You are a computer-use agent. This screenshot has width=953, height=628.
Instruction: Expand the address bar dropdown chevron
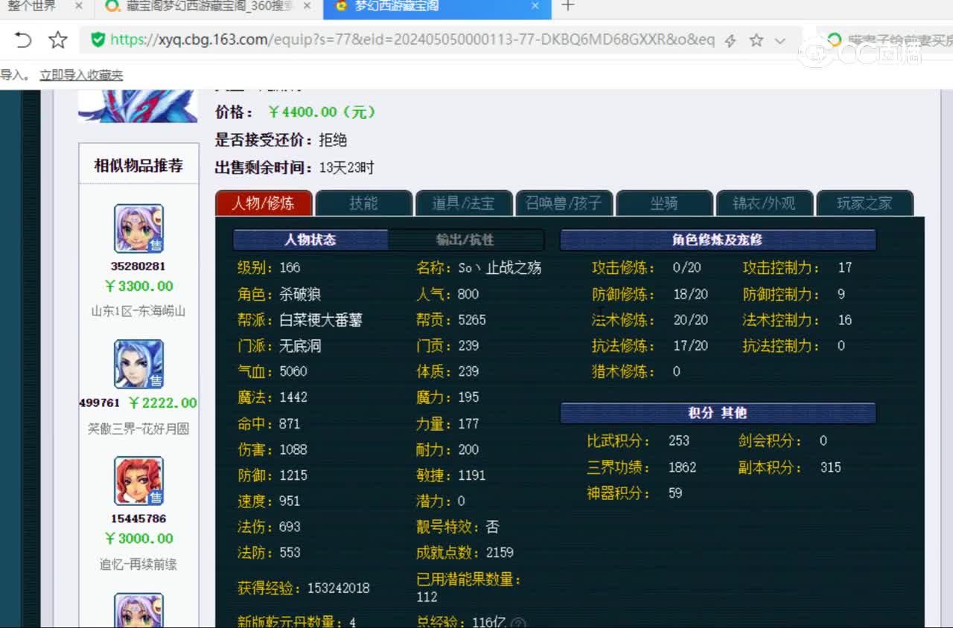780,41
